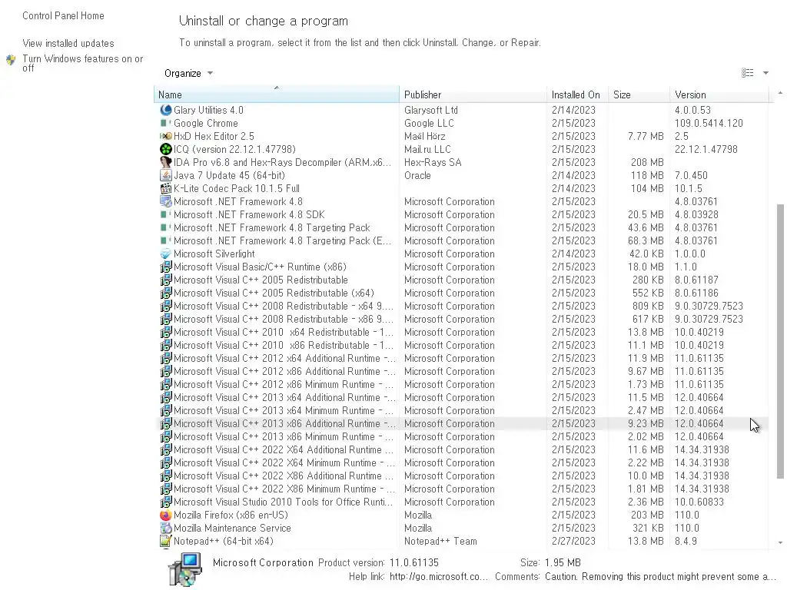Click the Visual Studio 2010 Tools for Office icon
787x590 pixels.
pos(166,502)
